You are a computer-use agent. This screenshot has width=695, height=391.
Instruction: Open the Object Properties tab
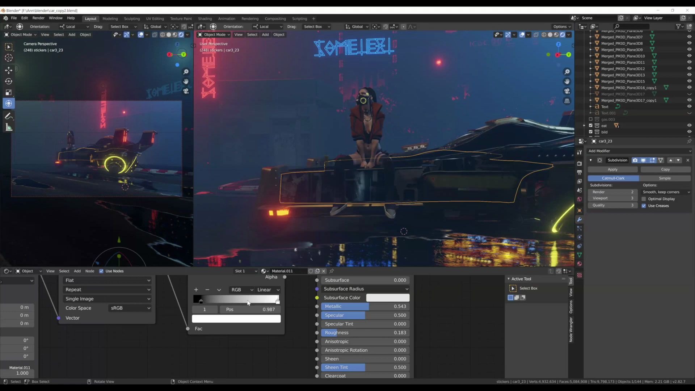pos(580,210)
